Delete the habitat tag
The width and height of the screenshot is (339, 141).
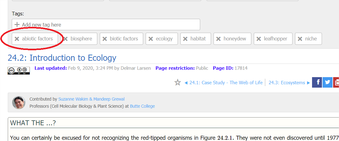coord(185,39)
